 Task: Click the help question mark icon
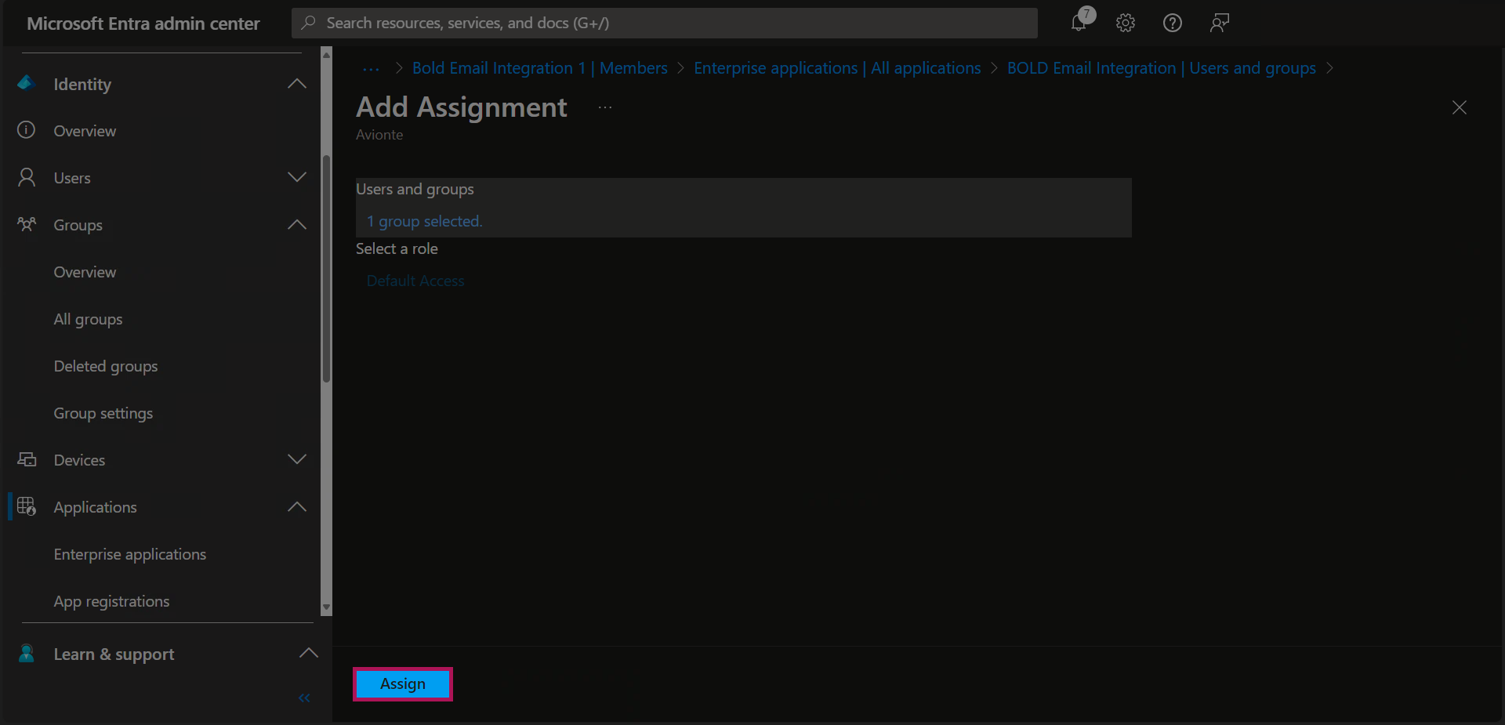(1172, 23)
